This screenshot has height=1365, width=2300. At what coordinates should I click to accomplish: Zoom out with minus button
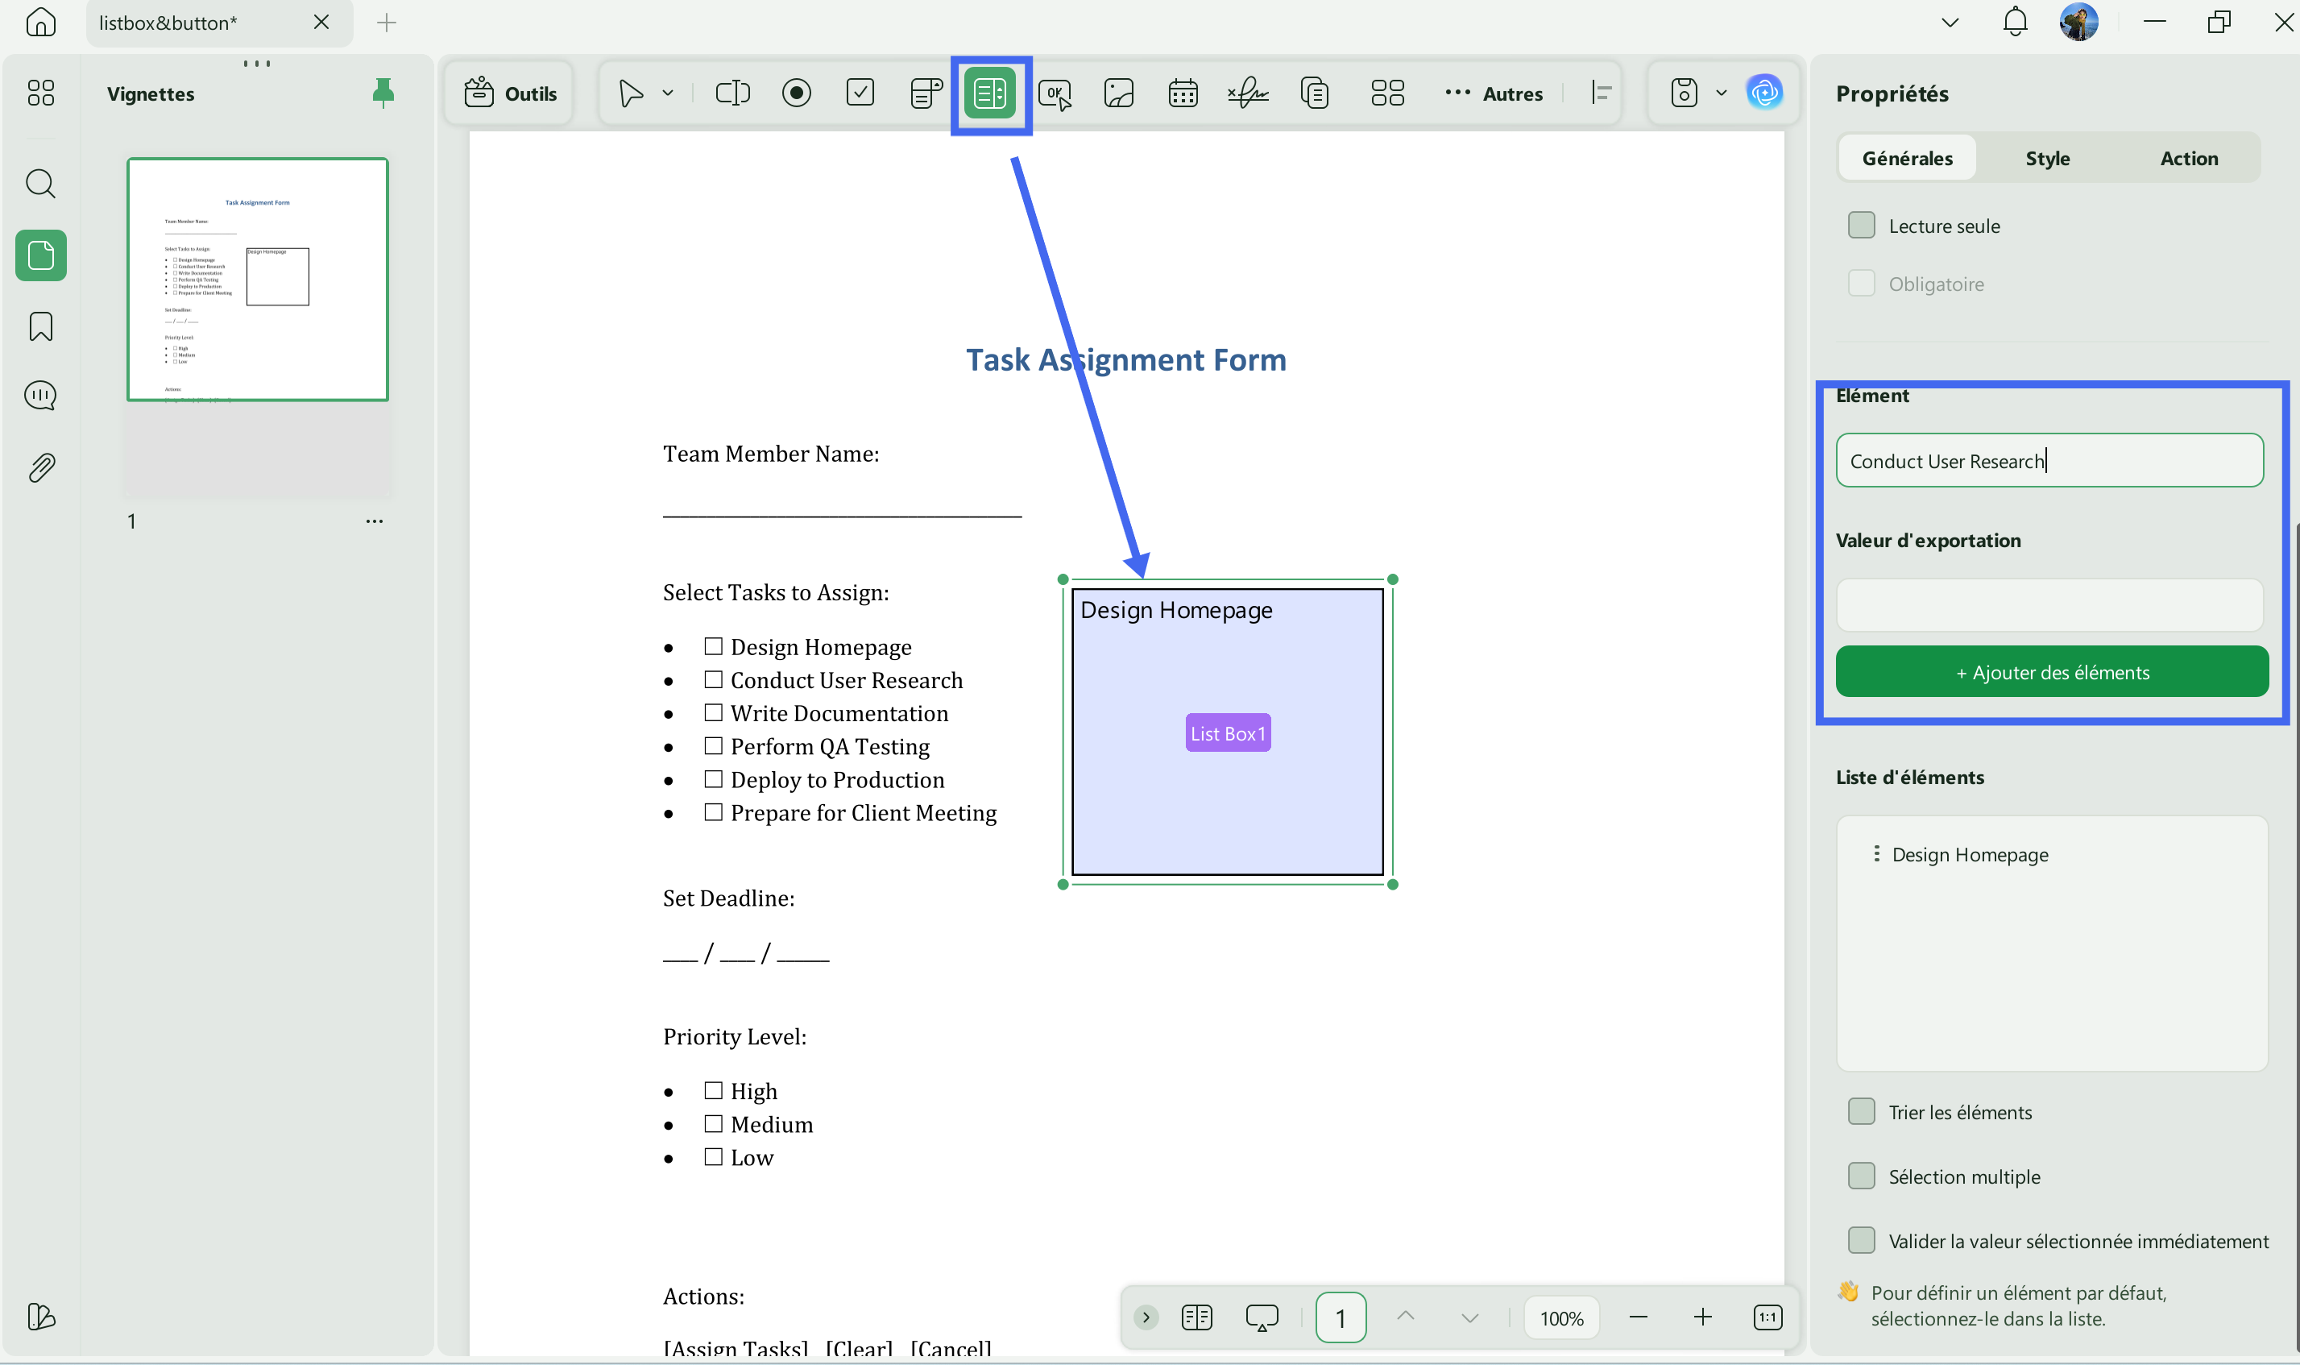click(1637, 1317)
